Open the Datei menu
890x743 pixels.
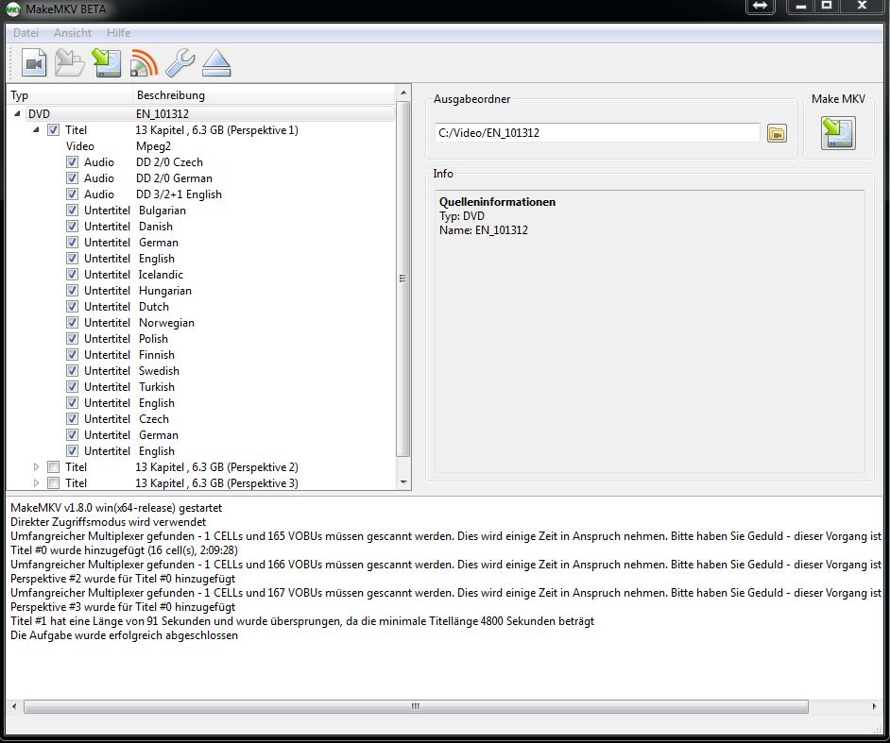[x=26, y=33]
